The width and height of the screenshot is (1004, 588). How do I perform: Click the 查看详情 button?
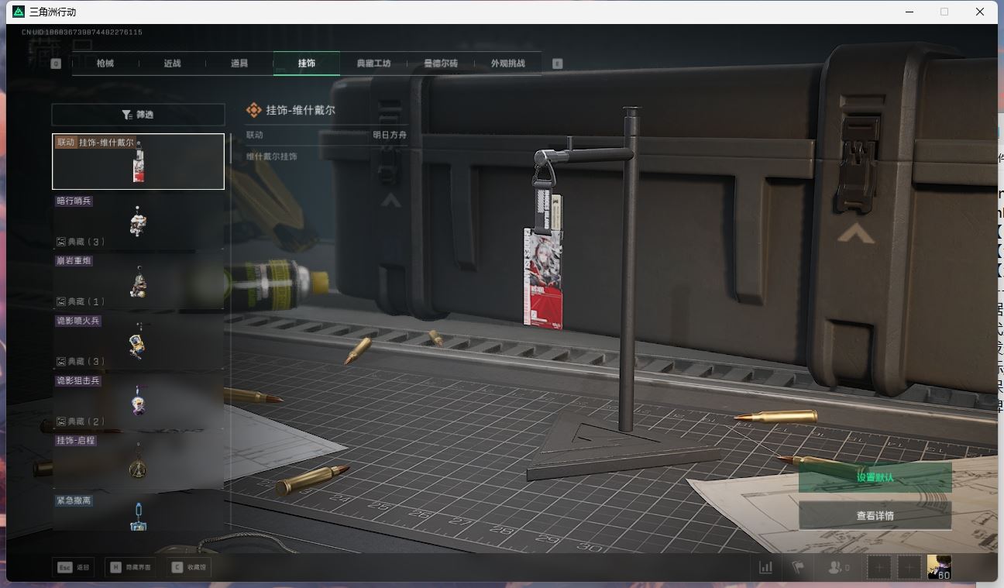(x=876, y=514)
